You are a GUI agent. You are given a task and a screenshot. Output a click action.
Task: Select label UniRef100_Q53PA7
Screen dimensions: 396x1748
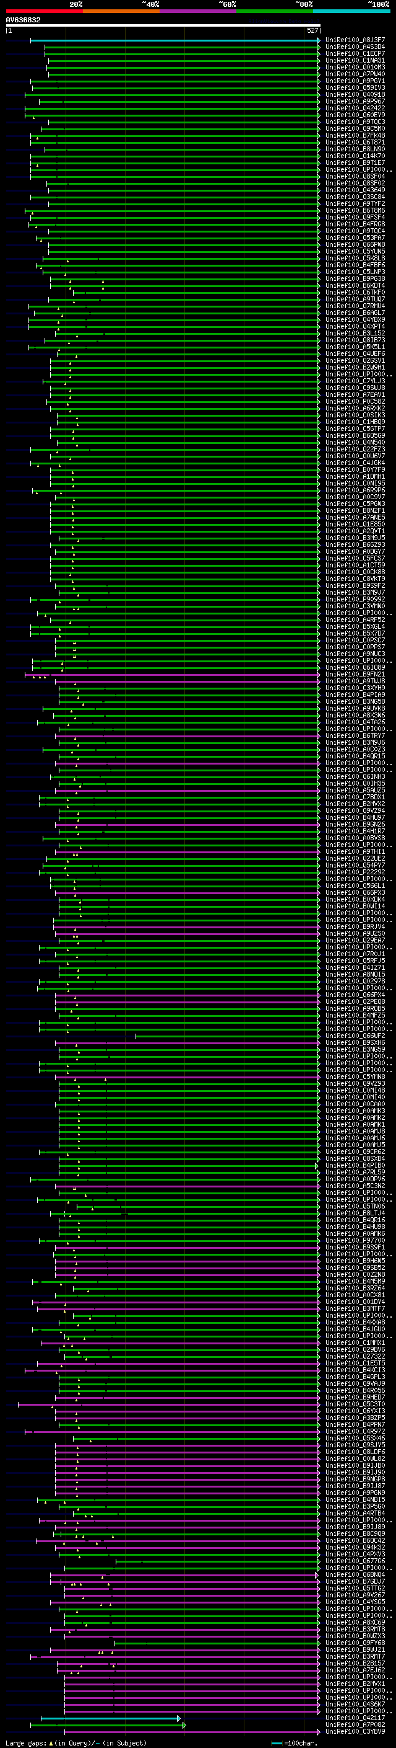[x=355, y=237]
